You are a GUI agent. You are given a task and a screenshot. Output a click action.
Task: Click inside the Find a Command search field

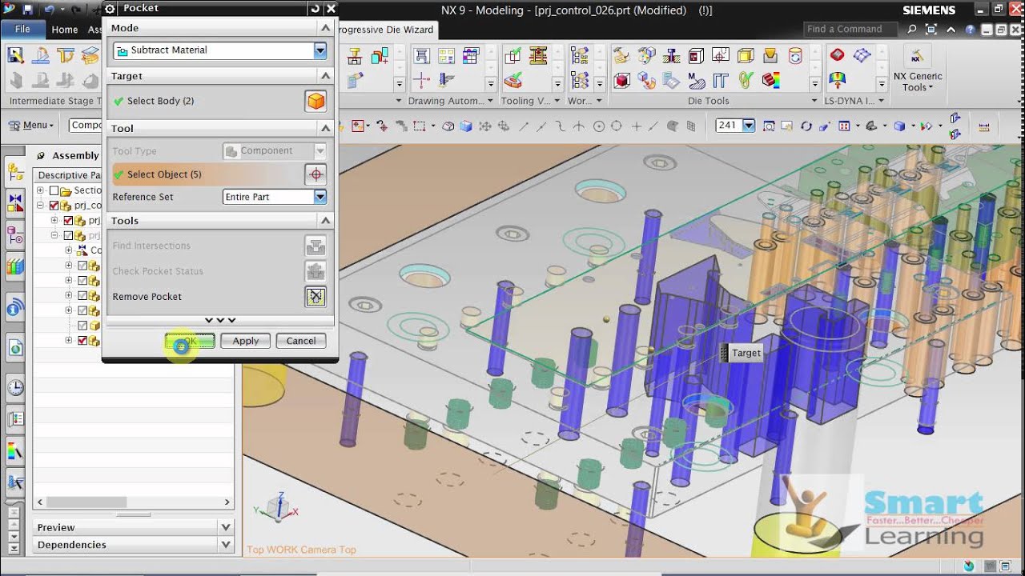850,30
